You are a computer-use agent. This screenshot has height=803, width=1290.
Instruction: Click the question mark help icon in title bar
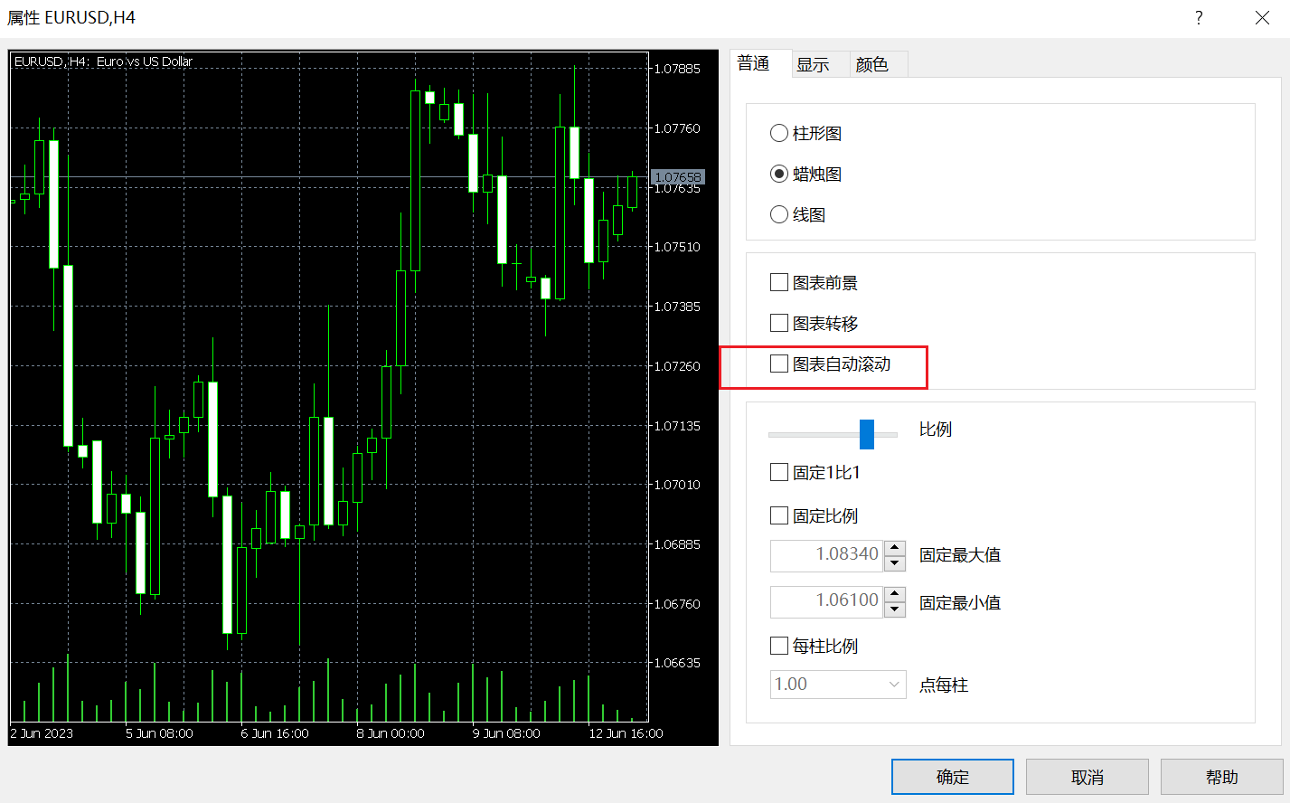click(1199, 18)
